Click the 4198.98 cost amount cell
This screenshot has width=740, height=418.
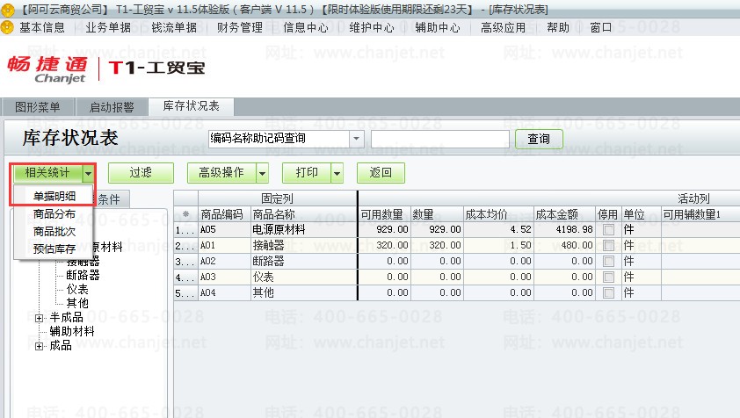[x=564, y=230]
